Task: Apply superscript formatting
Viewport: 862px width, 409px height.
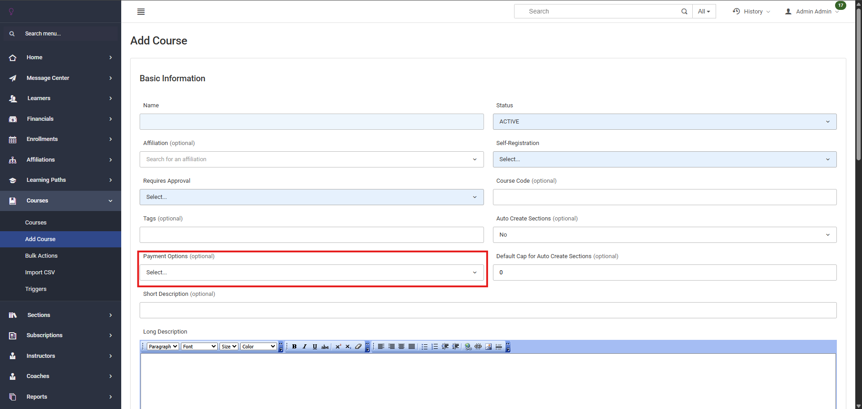Action: pyautogui.click(x=338, y=347)
